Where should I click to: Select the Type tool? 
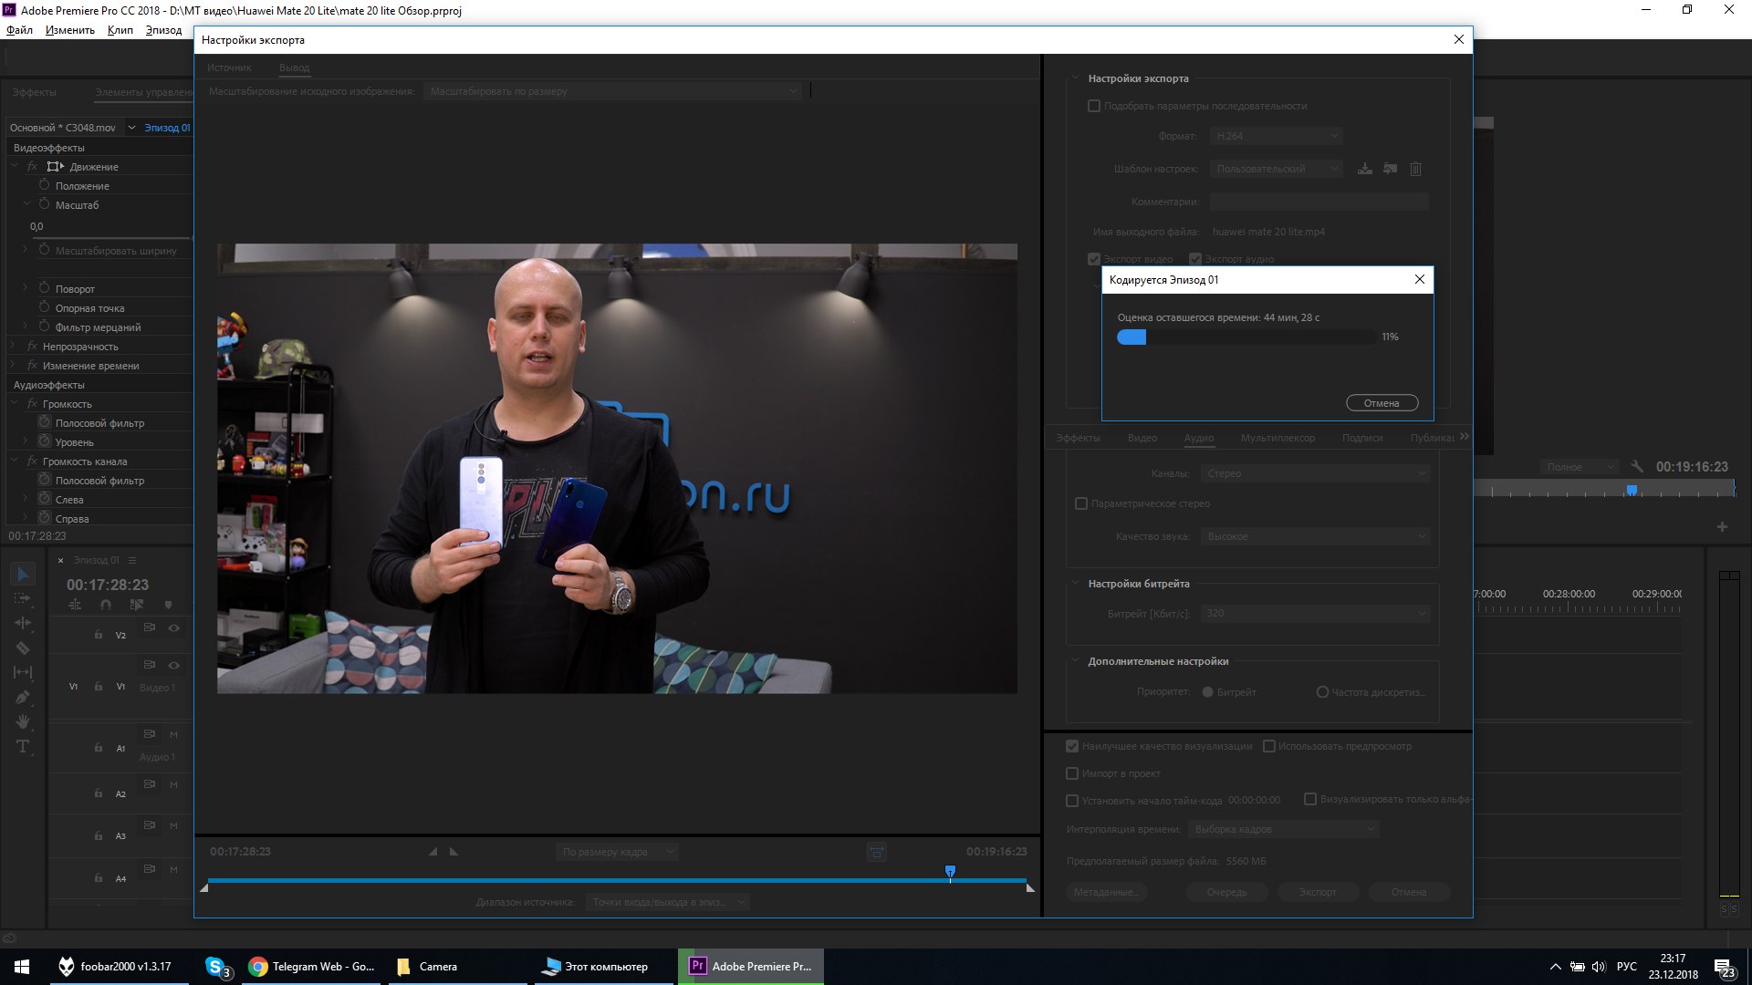pyautogui.click(x=24, y=746)
